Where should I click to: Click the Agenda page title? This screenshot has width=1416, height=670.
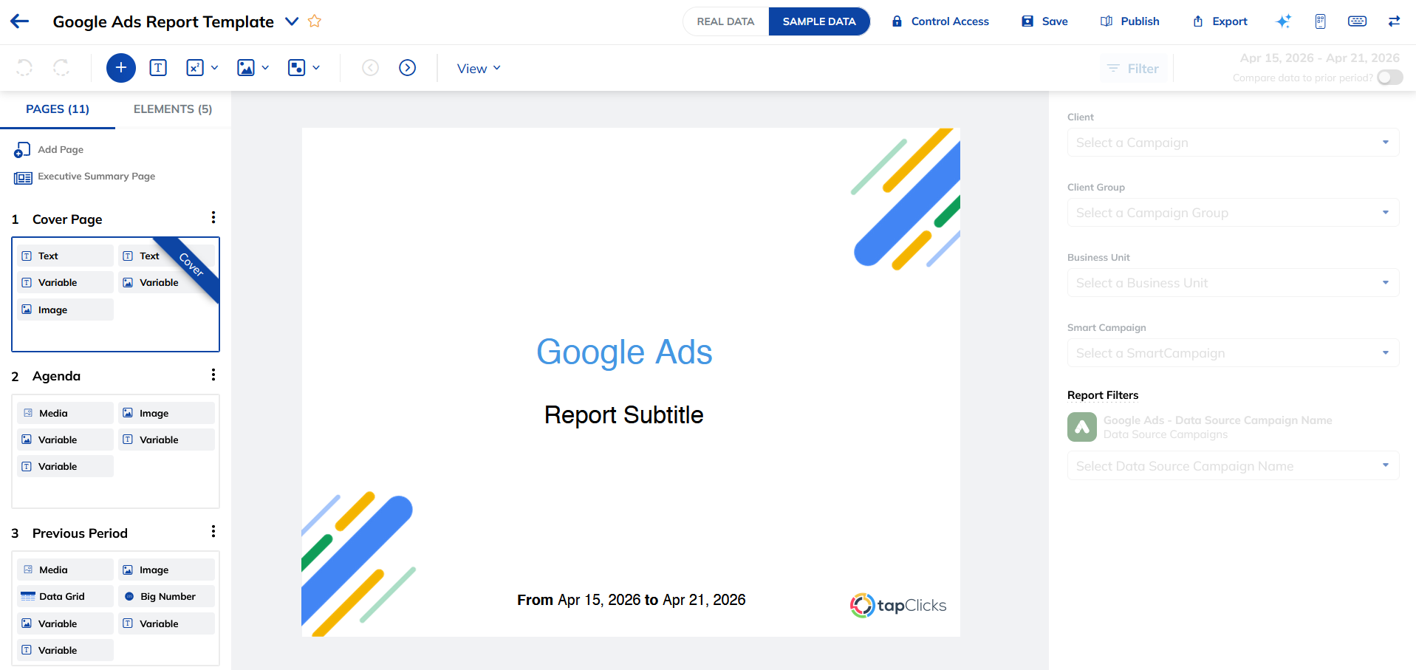56,376
